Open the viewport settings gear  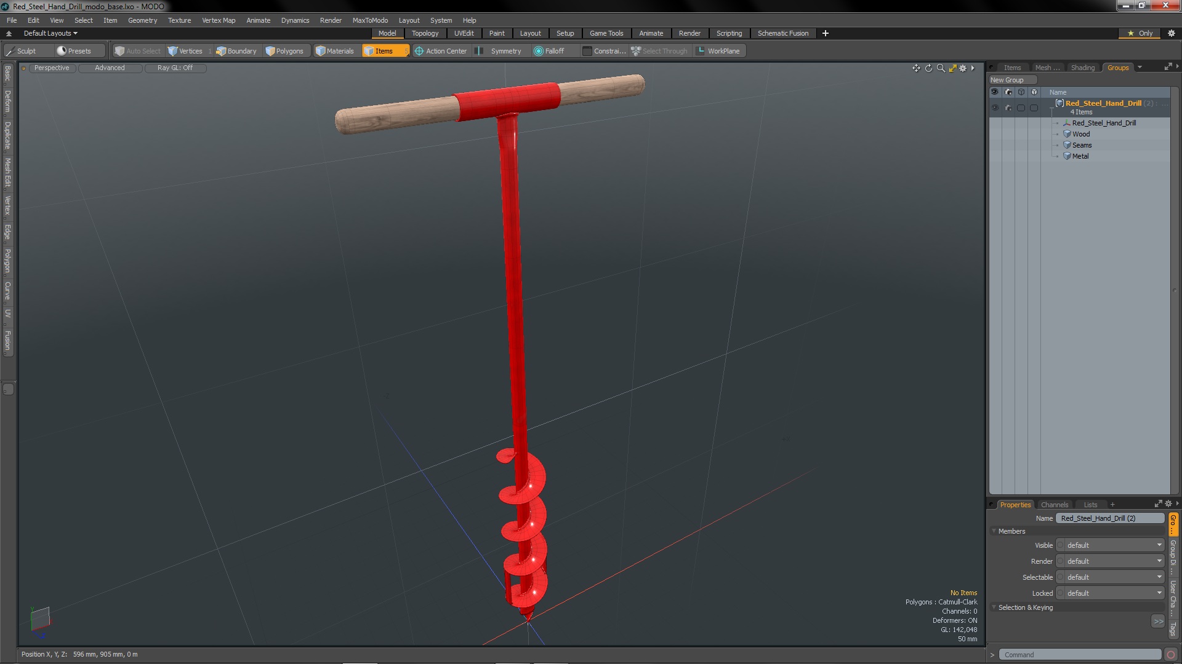963,68
